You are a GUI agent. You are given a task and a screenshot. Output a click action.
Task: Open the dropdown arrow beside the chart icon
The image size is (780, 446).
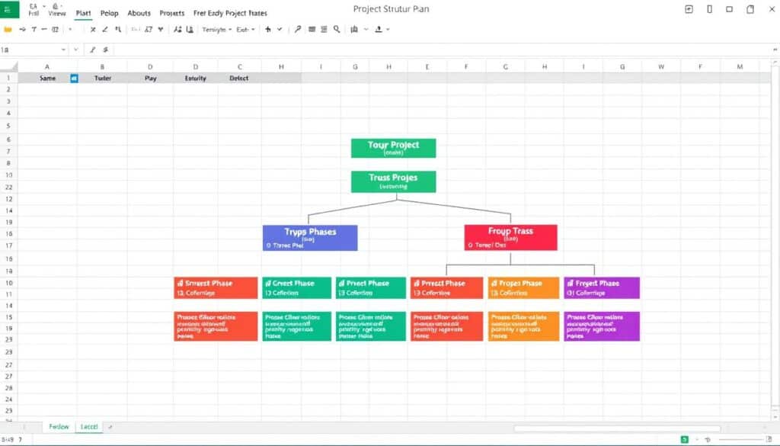tap(366, 30)
